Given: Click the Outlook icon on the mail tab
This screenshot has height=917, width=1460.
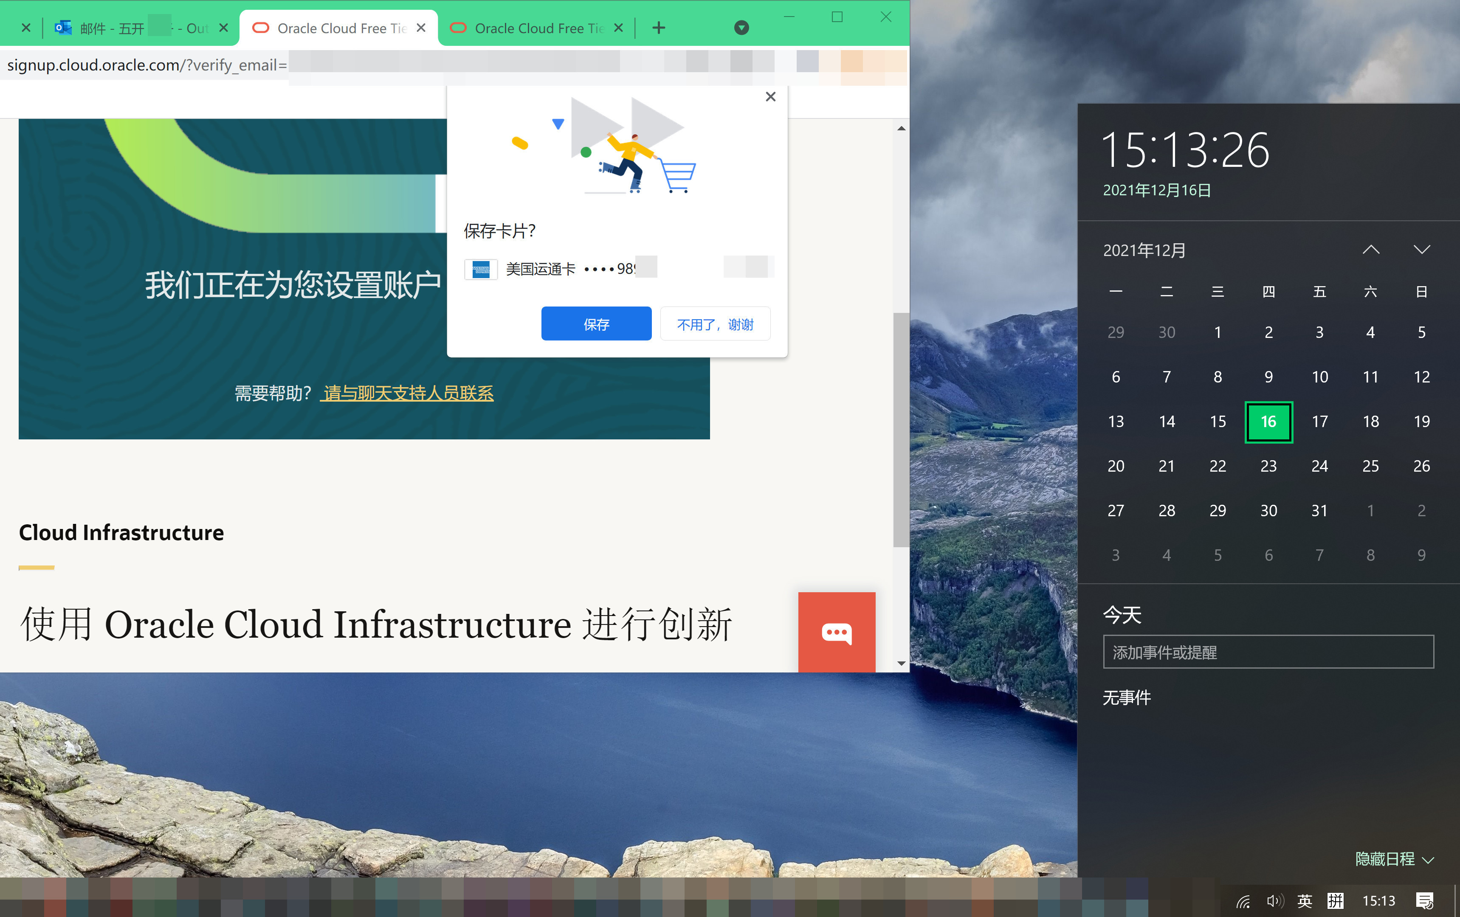Looking at the screenshot, I should tap(63, 28).
